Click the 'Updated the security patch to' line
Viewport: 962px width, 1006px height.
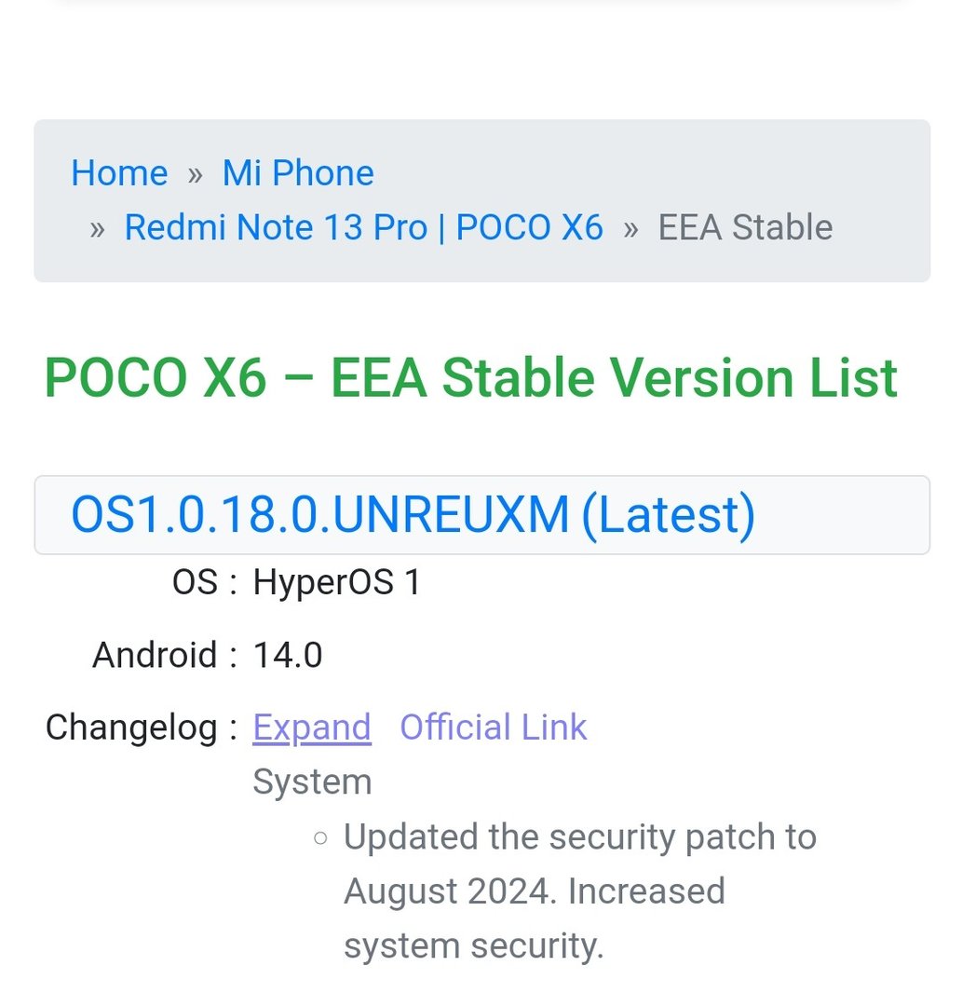[579, 836]
